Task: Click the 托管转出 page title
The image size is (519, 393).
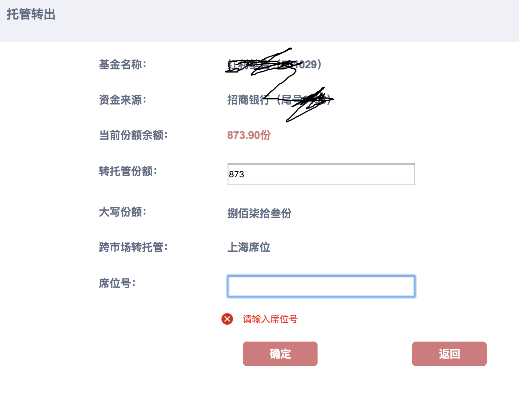Action: tap(31, 15)
